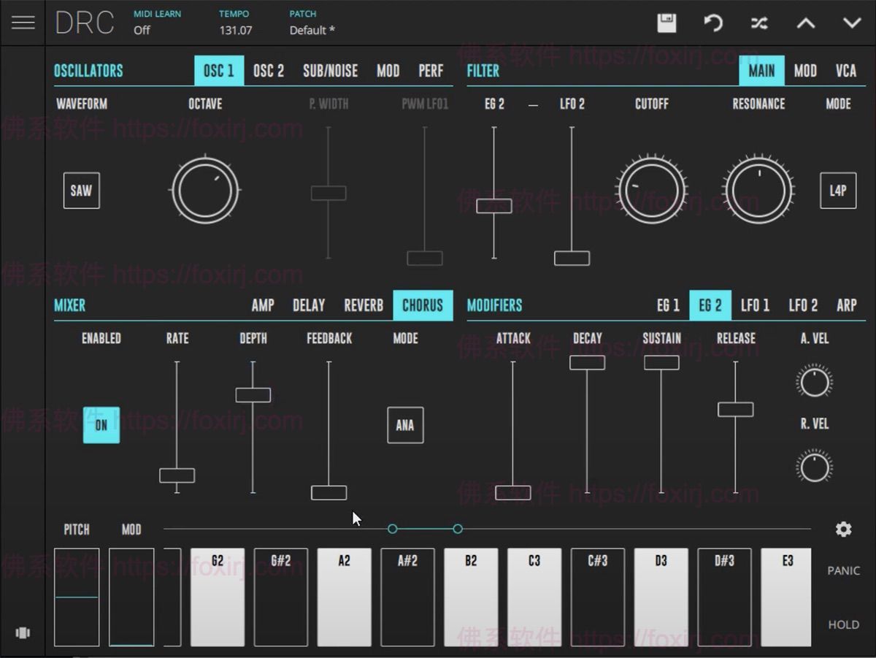Select the Default patch name
Image resolution: width=876 pixels, height=658 pixels.
click(x=312, y=31)
